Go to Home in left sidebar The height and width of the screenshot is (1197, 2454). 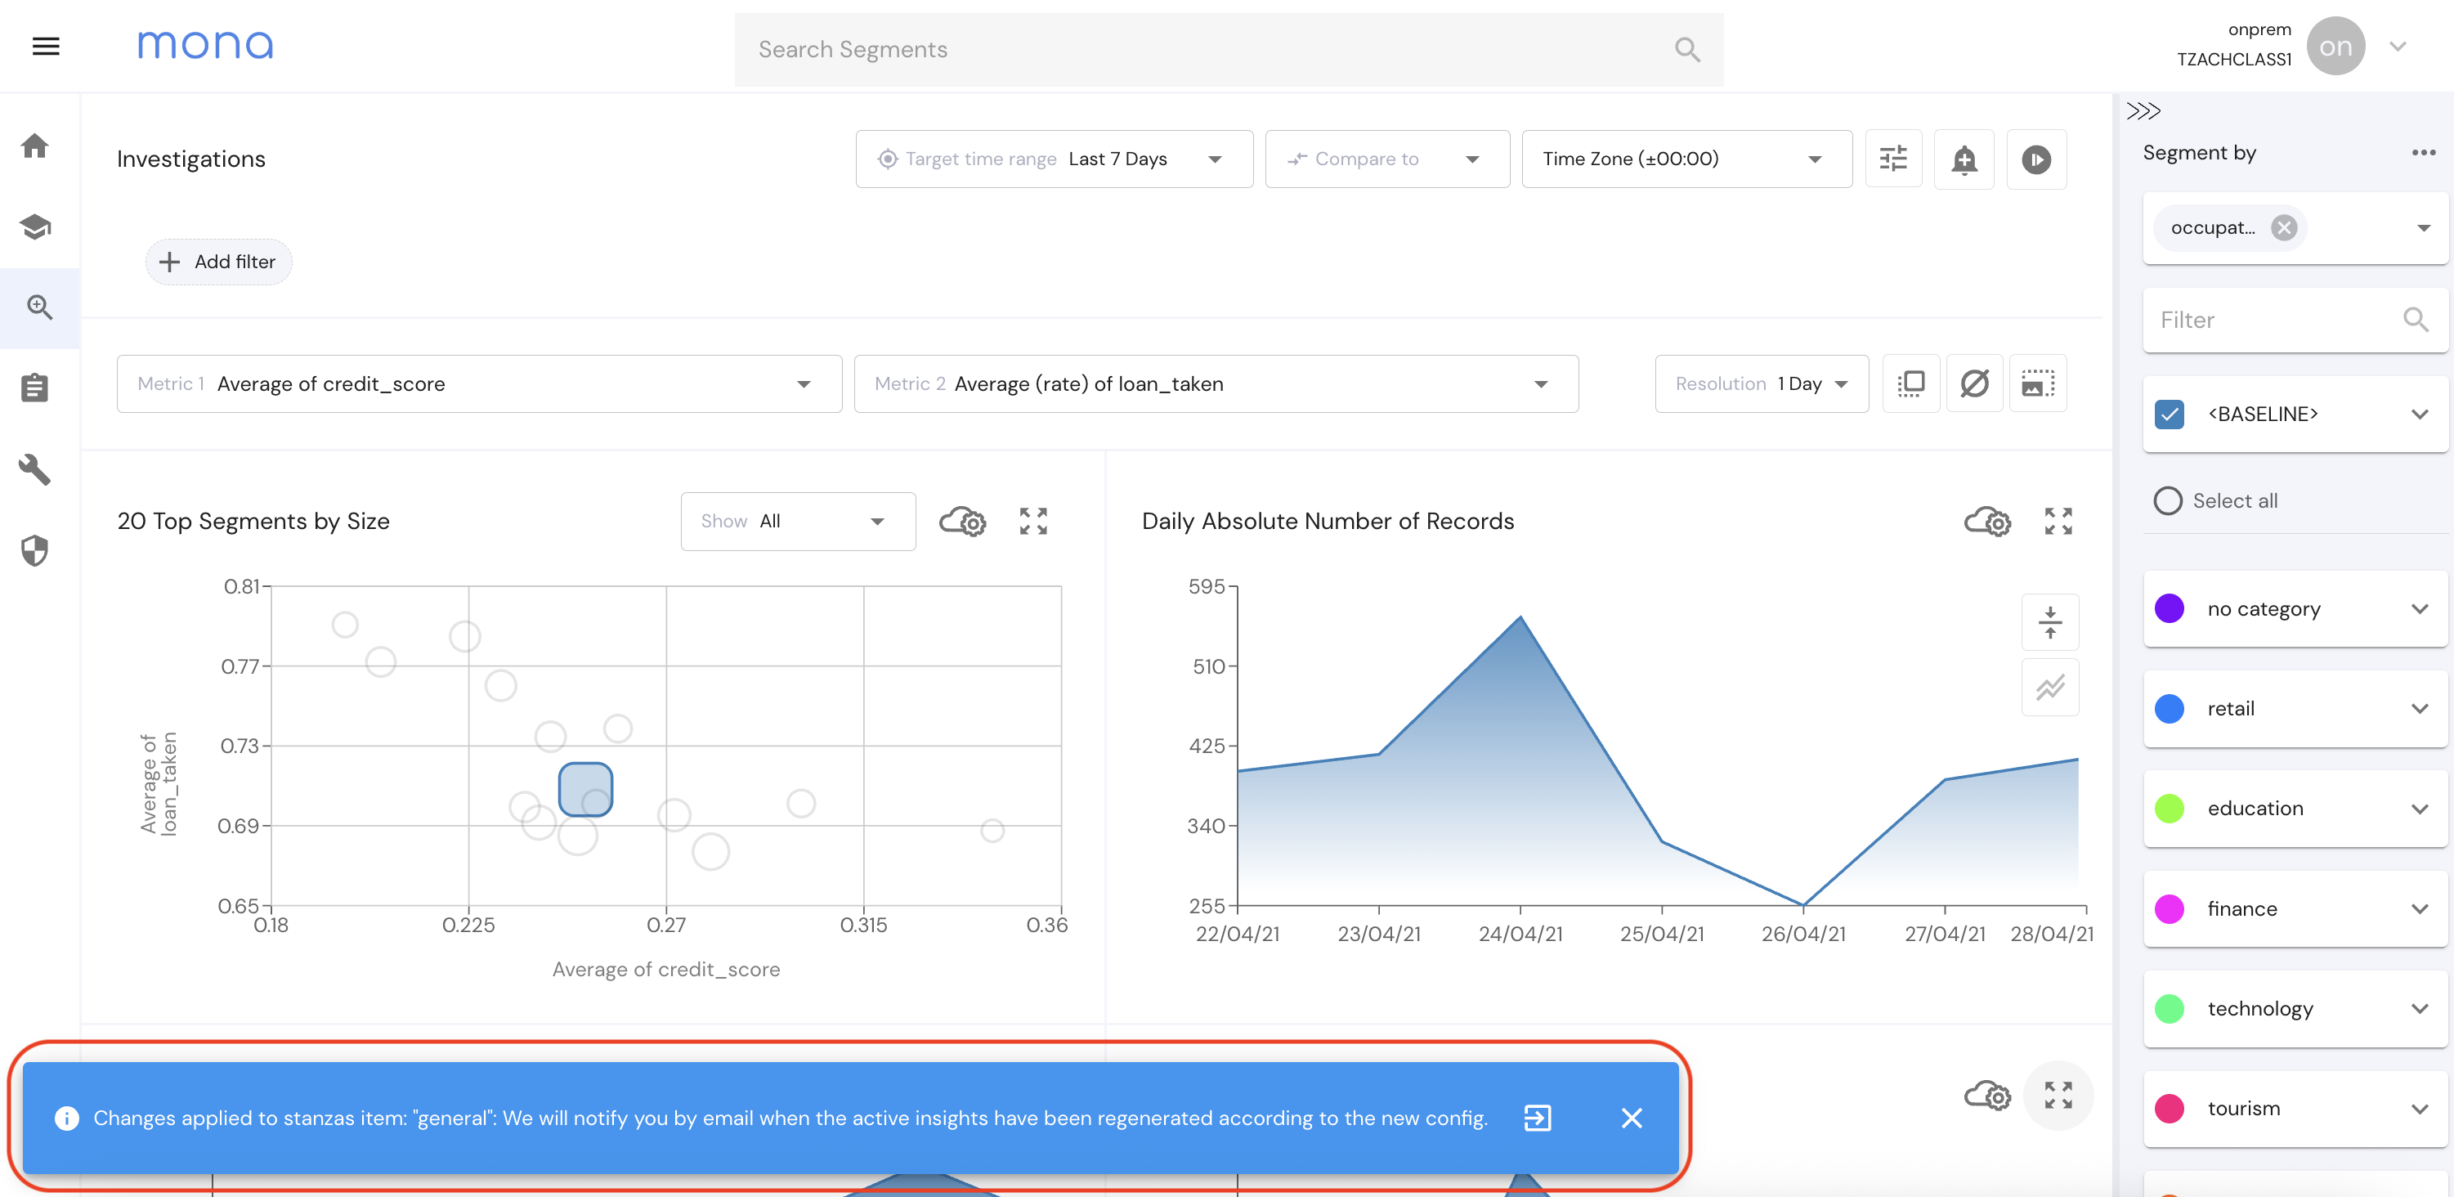tap(35, 146)
